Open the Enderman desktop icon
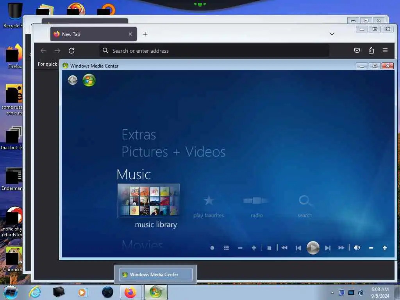The width and height of the screenshot is (400, 300). (13, 179)
